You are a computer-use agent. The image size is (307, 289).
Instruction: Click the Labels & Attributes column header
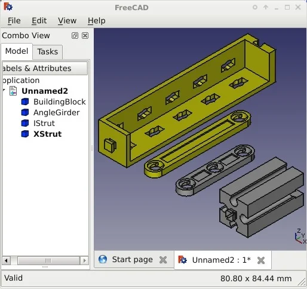point(45,68)
